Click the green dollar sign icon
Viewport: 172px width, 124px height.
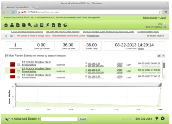tap(6, 36)
